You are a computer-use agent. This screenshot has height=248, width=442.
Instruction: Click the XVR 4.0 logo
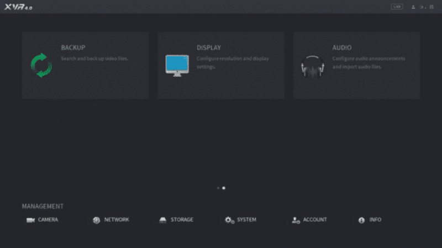[x=18, y=7]
